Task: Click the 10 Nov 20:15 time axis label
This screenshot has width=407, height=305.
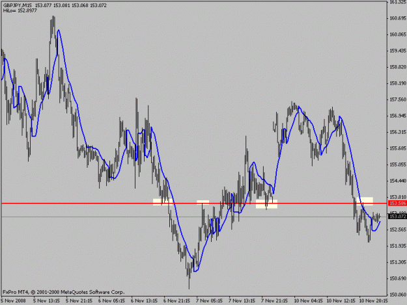Action: tap(373, 301)
